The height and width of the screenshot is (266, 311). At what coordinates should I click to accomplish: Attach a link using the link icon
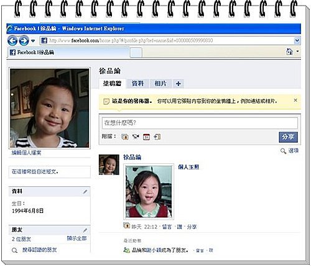point(157,136)
